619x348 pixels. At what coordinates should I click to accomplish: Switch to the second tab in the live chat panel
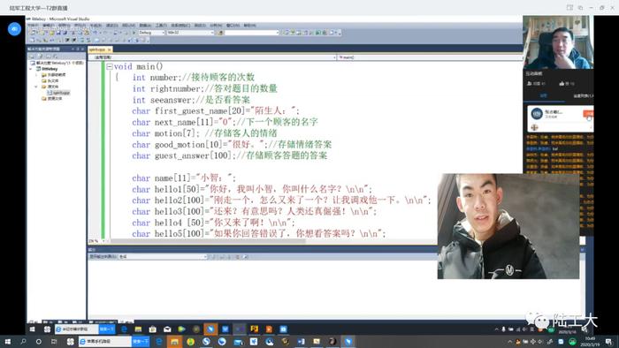(x=582, y=95)
